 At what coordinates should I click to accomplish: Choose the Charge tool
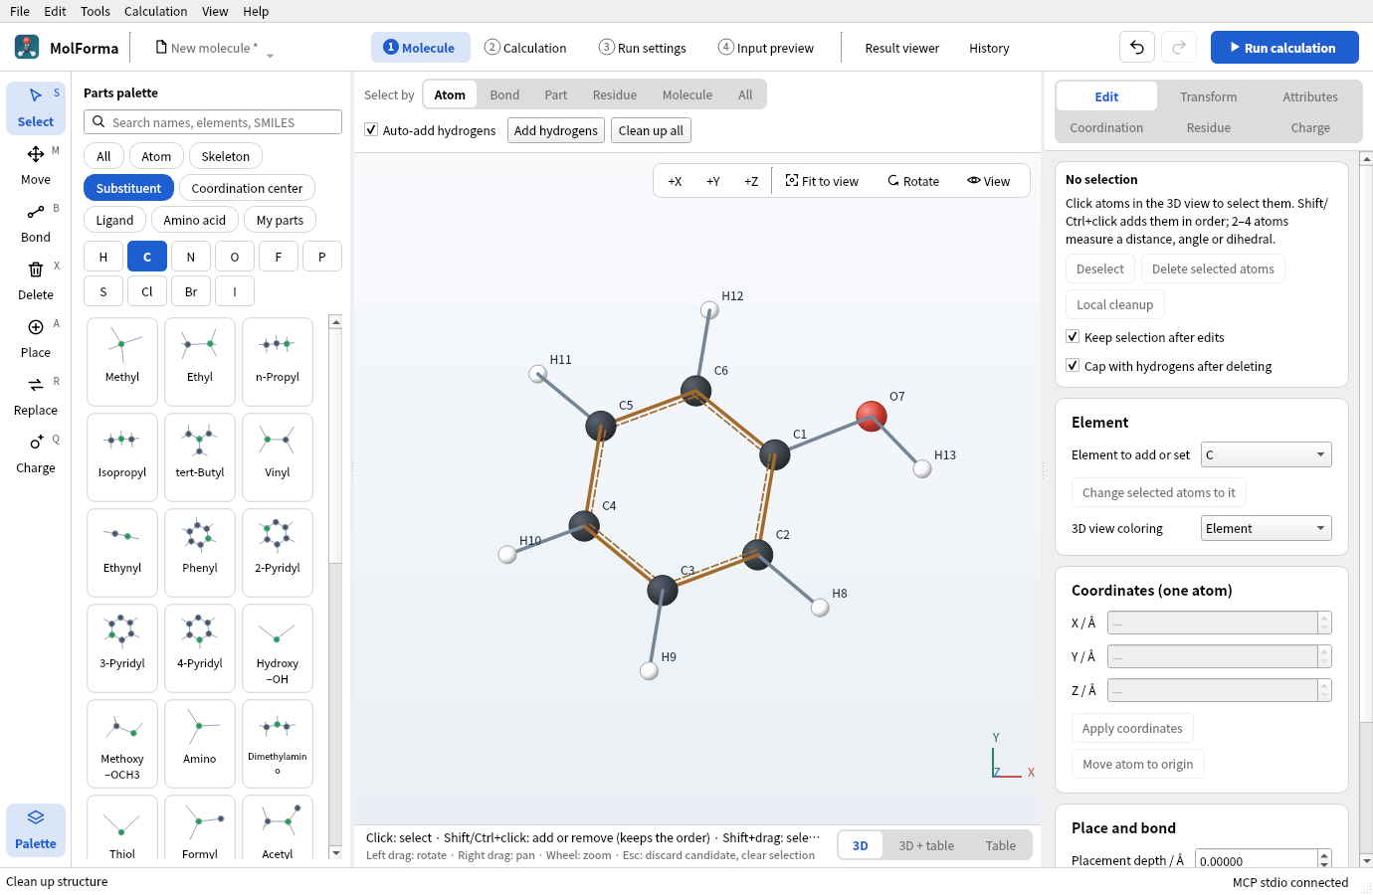pyautogui.click(x=36, y=453)
